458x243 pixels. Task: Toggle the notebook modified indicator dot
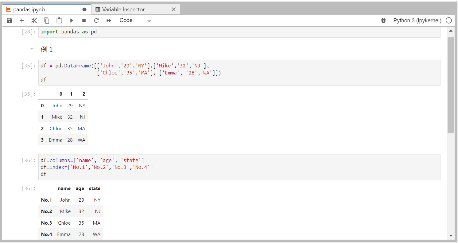click(84, 9)
